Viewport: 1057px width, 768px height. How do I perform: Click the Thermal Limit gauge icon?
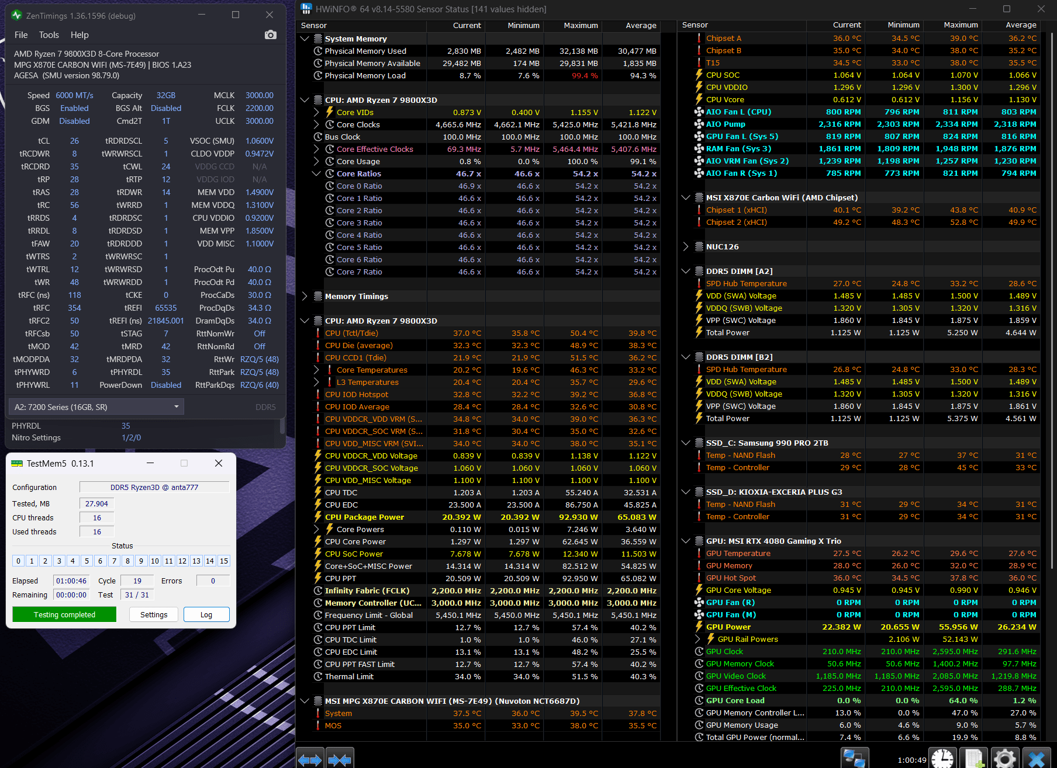click(x=318, y=676)
